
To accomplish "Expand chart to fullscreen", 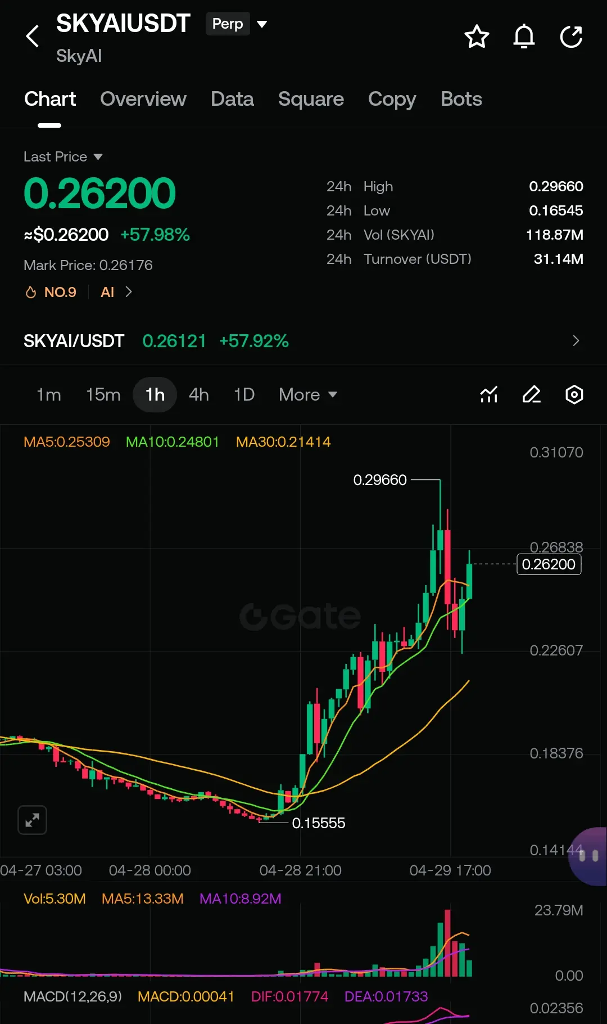I will point(32,820).
